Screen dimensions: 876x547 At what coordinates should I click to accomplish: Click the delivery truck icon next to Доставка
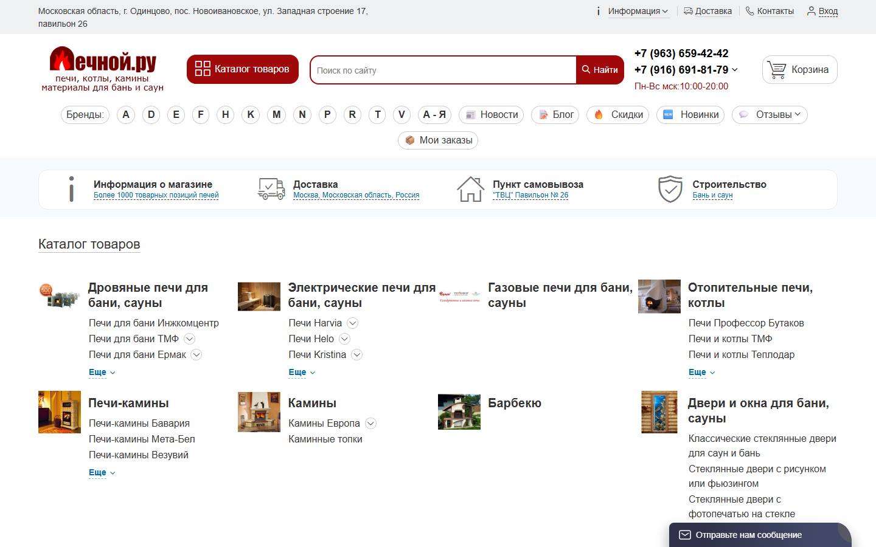[x=271, y=189]
